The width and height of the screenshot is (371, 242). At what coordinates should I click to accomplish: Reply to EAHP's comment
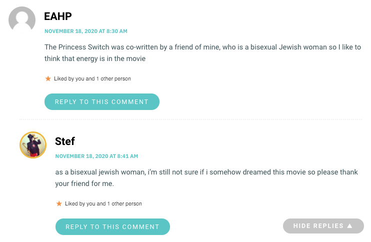(x=101, y=101)
